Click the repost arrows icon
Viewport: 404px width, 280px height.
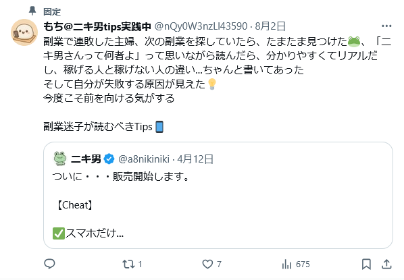pyautogui.click(x=128, y=264)
